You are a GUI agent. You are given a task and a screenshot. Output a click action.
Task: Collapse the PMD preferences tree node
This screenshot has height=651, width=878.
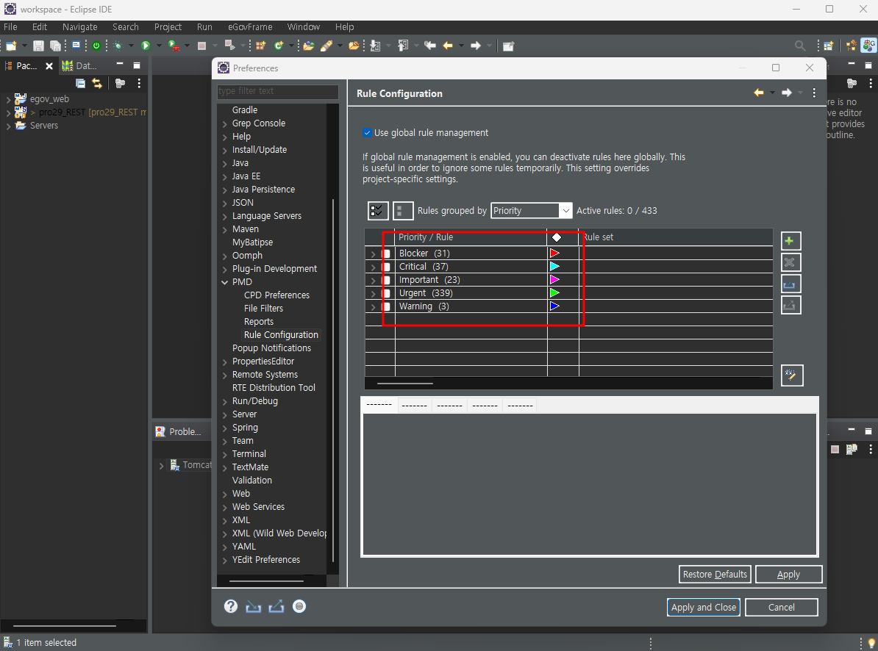pos(225,282)
